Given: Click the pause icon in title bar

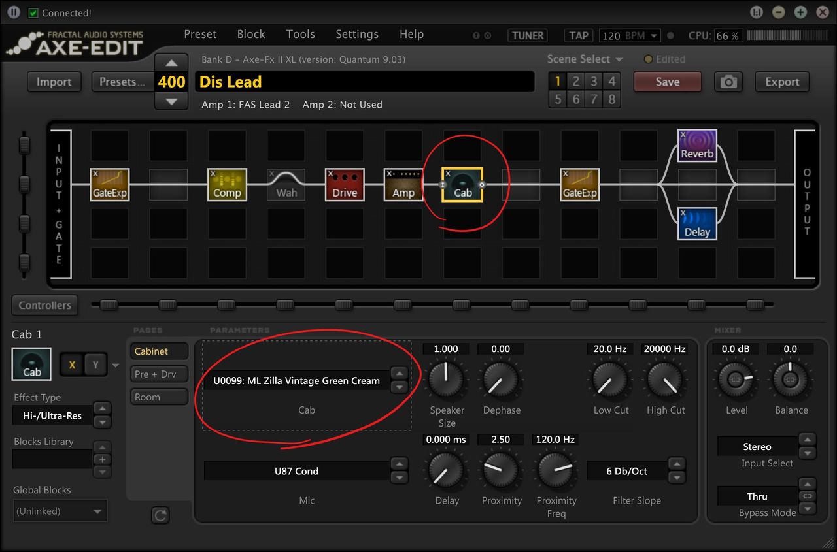Looking at the screenshot, I should [x=13, y=12].
